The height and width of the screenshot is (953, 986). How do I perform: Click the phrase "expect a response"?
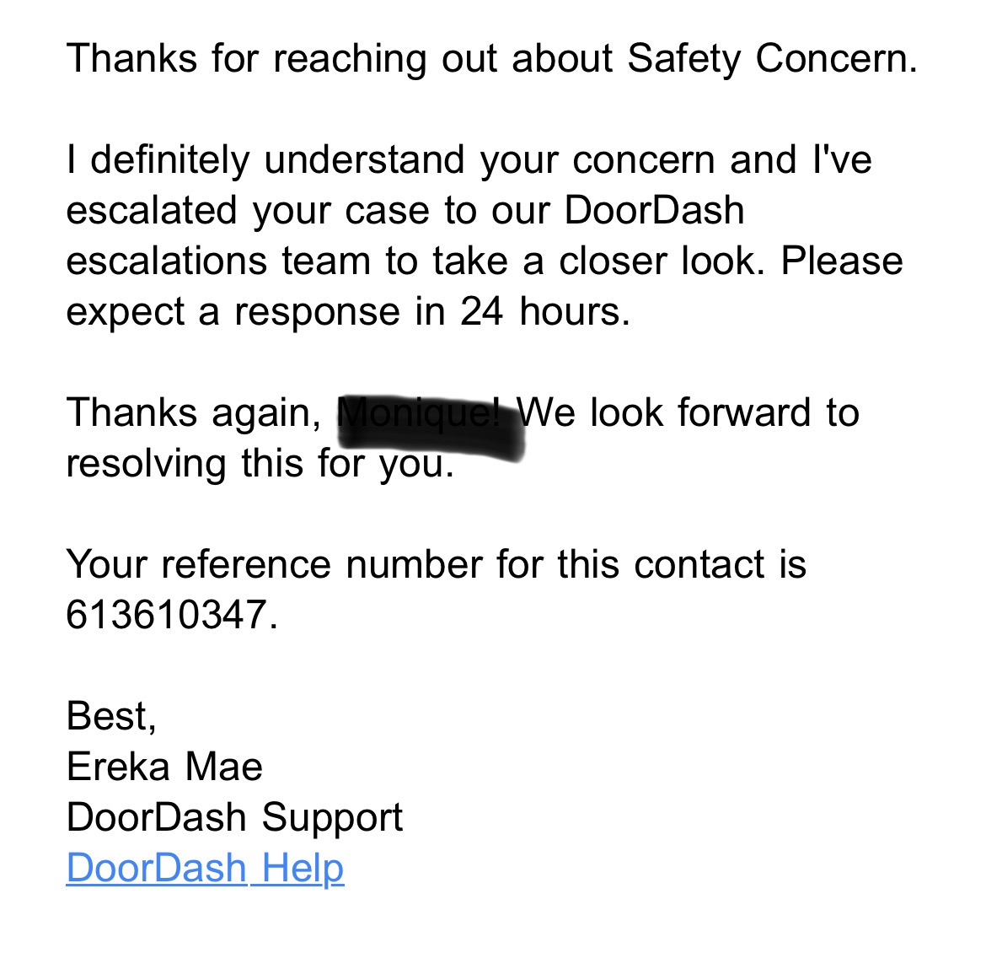tap(233, 311)
